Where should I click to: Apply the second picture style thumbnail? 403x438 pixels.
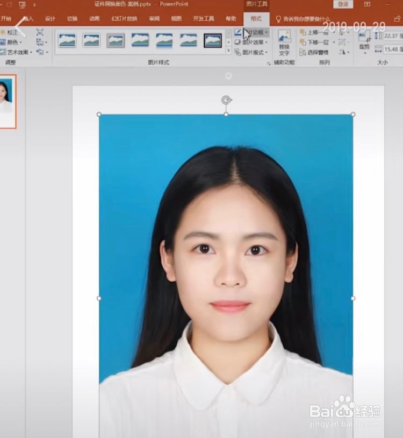click(91, 40)
